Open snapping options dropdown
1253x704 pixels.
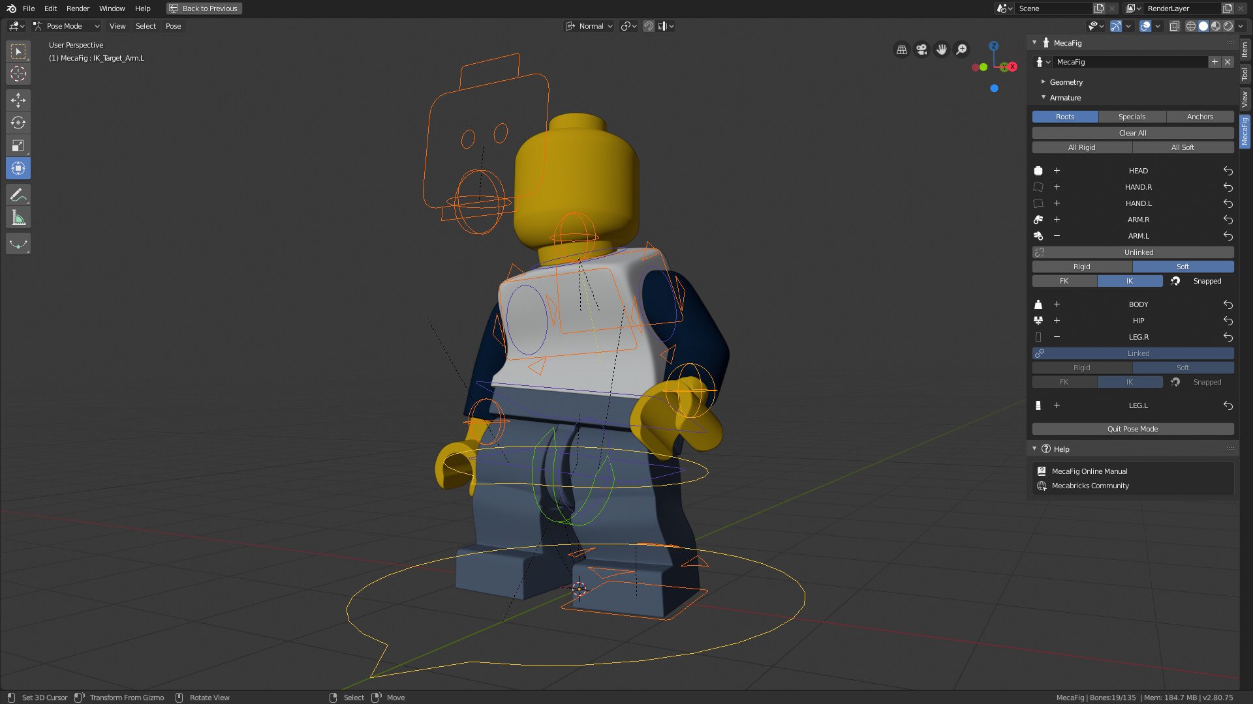click(x=667, y=26)
